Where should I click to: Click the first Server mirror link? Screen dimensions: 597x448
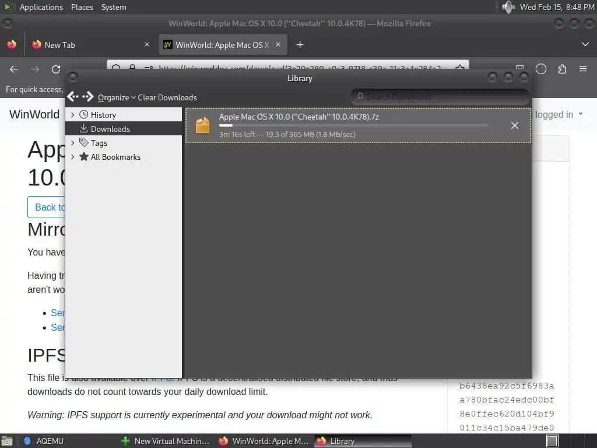click(x=58, y=313)
